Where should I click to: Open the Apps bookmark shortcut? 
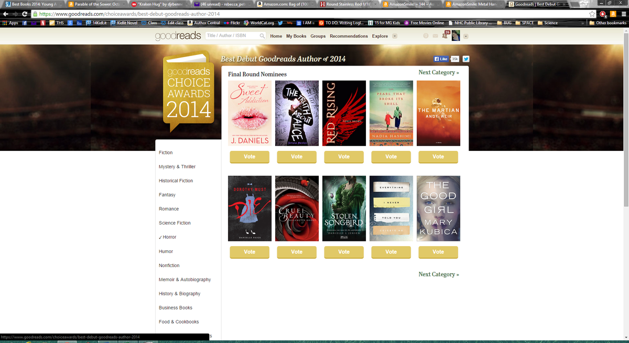tap(10, 23)
